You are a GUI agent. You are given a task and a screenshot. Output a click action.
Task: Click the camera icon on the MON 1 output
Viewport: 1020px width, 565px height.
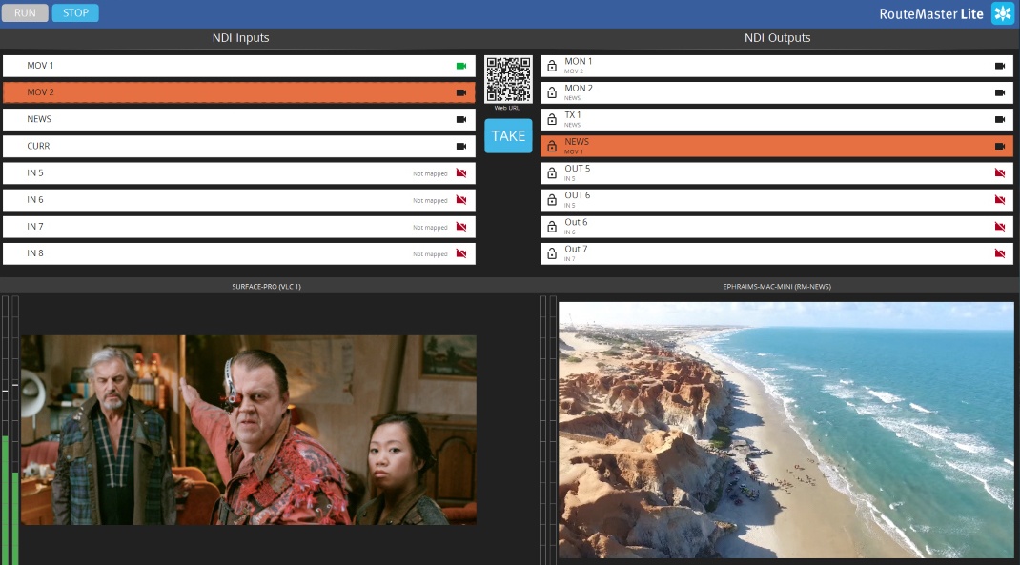[1000, 66]
